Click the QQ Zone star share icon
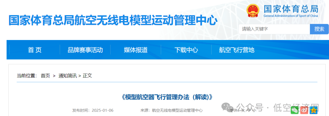 point(313,110)
